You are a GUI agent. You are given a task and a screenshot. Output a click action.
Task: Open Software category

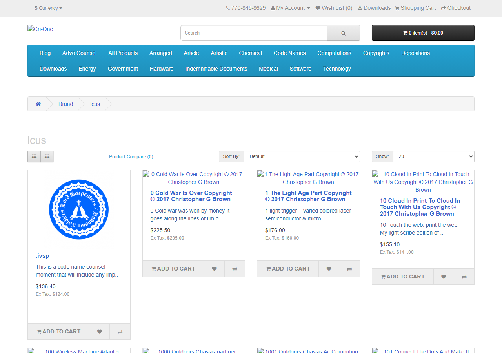point(300,69)
